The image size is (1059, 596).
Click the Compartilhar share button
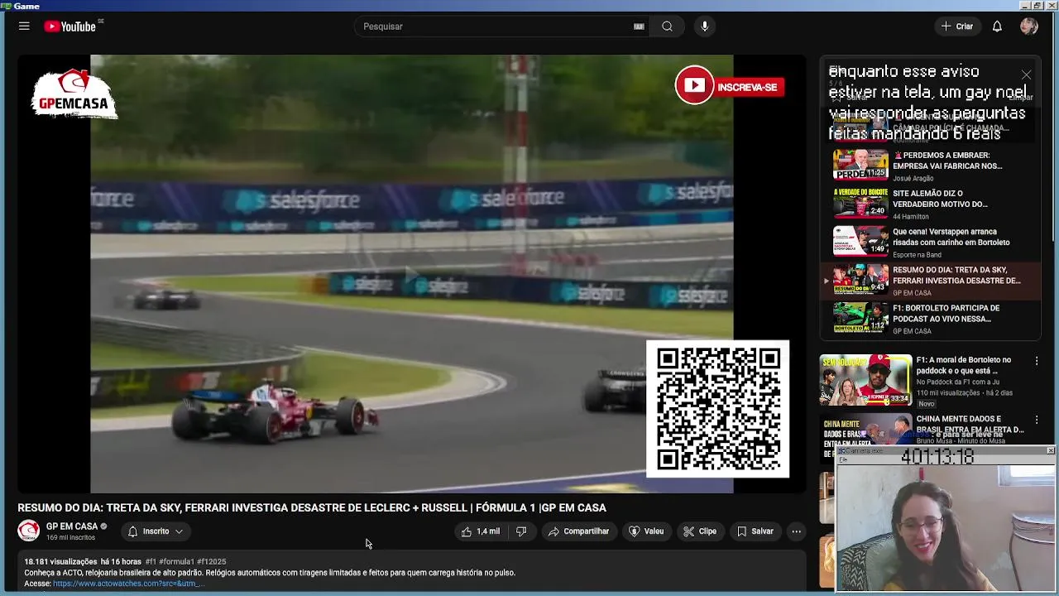[578, 531]
